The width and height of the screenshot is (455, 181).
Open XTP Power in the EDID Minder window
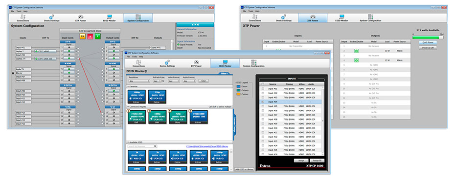196,63
